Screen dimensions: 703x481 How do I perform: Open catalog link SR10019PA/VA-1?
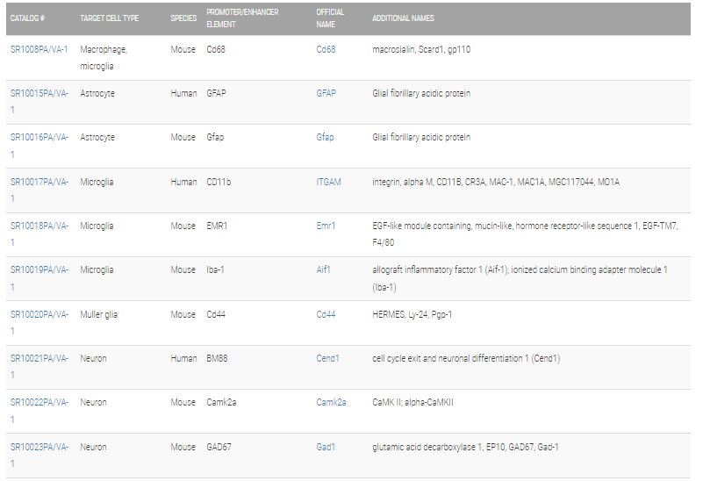39,278
